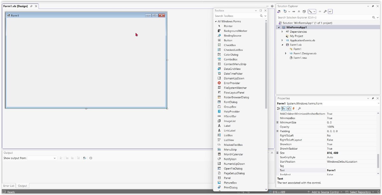Screen dimensions: 382x195
Task: Toggle the Preview Selected Items button
Action: 330,11
